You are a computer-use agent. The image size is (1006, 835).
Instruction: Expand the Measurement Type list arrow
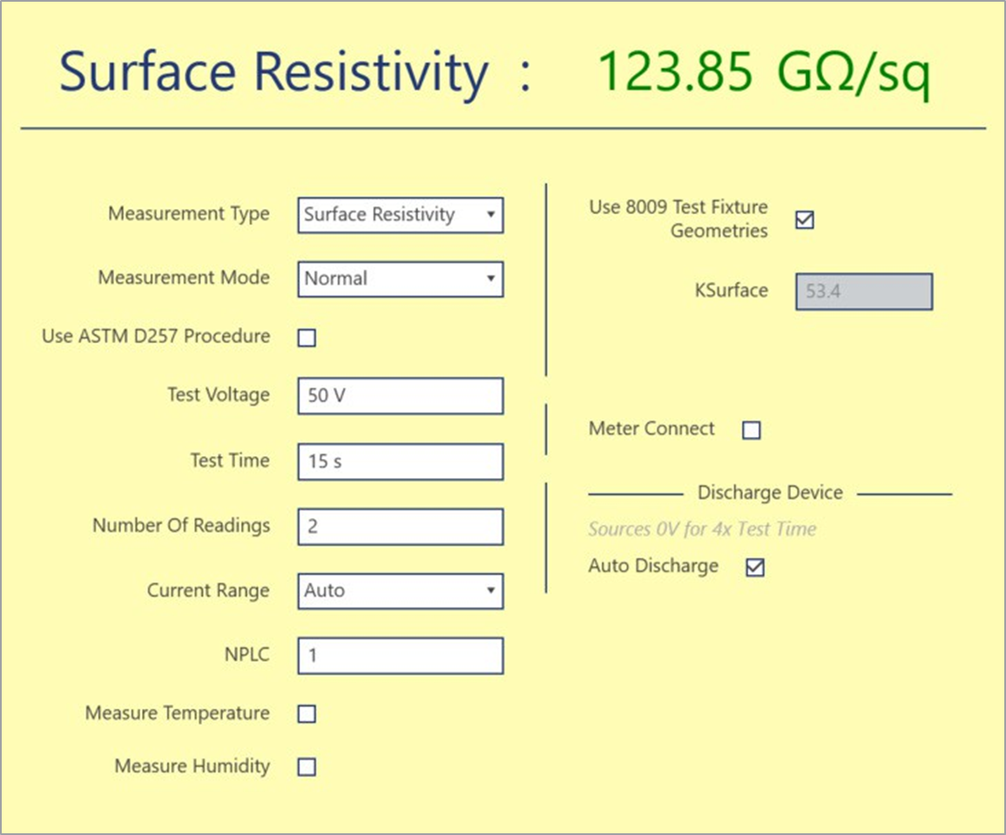tap(492, 215)
